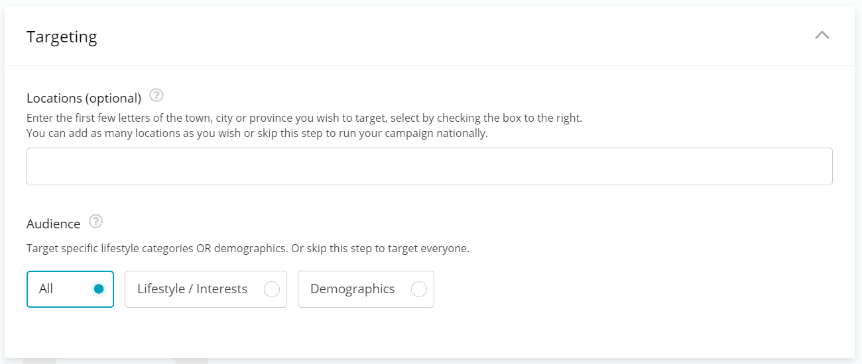Open the Audience help question mark
This screenshot has height=364, width=862.
tap(95, 221)
